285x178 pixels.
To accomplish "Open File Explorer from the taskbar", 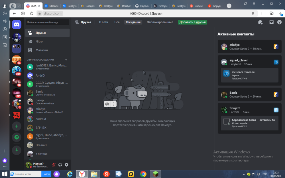I will click(x=94, y=174).
